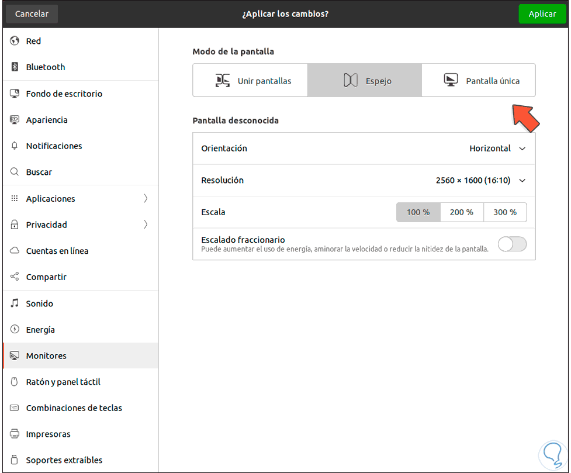Click the Impresoras printer icon
The height and width of the screenshot is (473, 571).
pos(15,434)
